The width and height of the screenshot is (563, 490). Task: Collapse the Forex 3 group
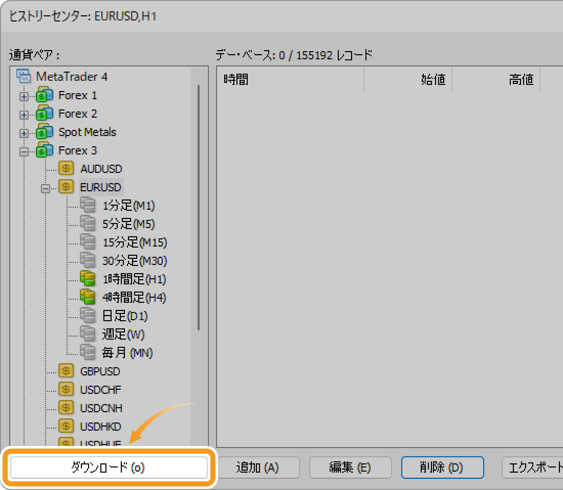pyautogui.click(x=24, y=152)
